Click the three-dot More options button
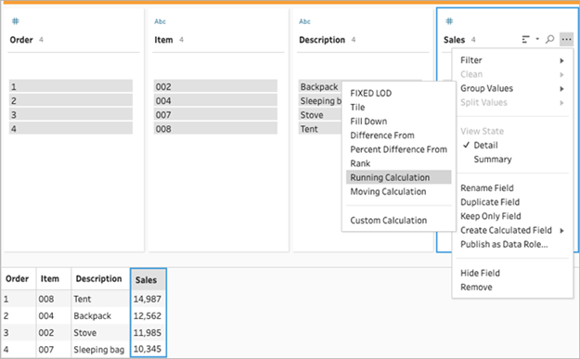 tap(566, 39)
